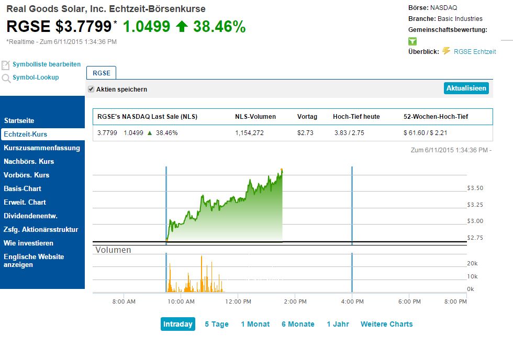Open Nachbörs. Kurs in the sidebar
This screenshot has width=513, height=346.
29,162
